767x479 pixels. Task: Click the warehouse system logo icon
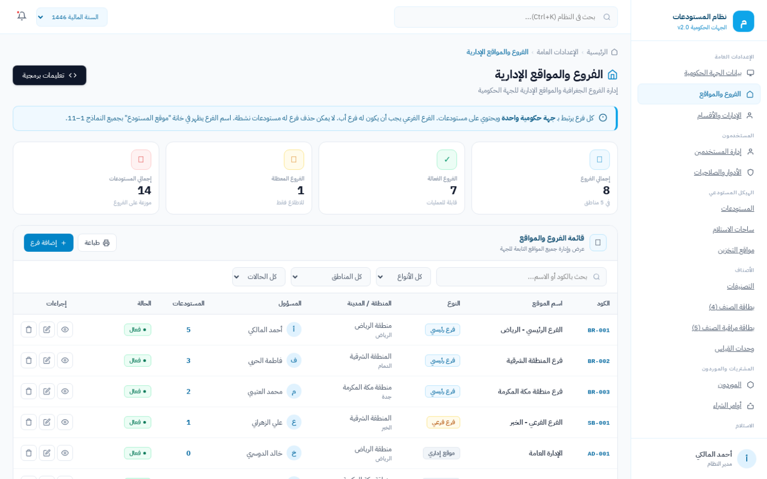click(743, 21)
